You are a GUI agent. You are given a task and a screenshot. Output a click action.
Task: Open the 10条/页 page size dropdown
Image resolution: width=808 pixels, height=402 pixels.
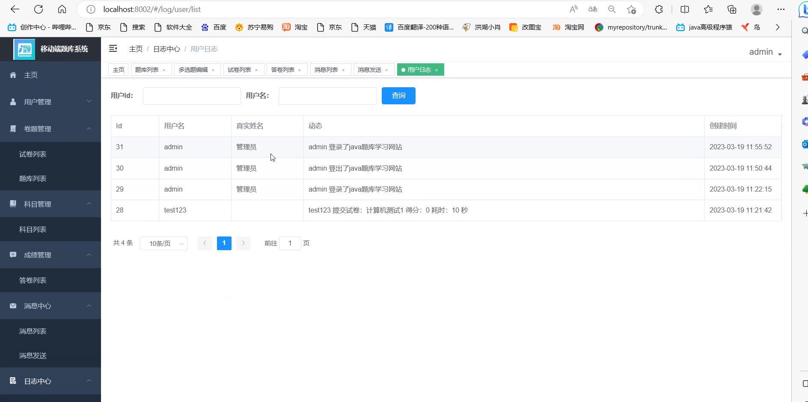click(163, 243)
